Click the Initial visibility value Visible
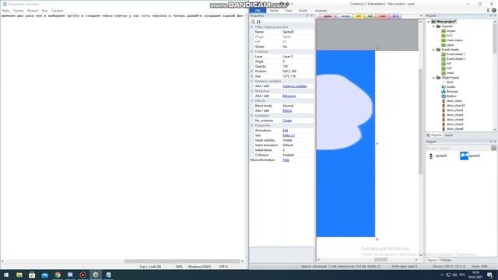This screenshot has height=280, width=498. 298,140
